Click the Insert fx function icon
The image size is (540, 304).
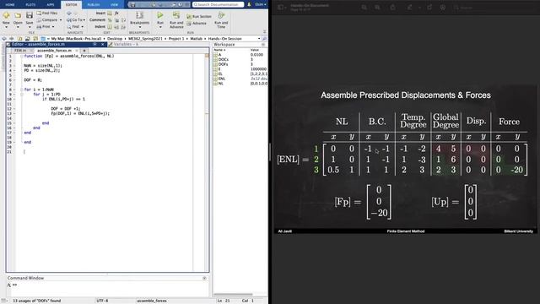click(116, 14)
